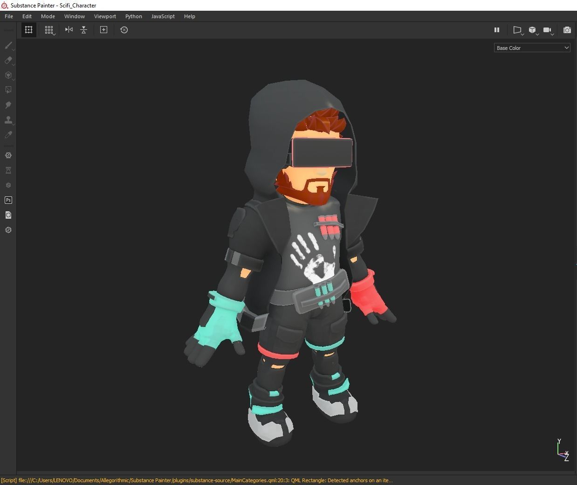This screenshot has width=577, height=485.
Task: Open the JavaScript menu
Action: click(x=163, y=16)
